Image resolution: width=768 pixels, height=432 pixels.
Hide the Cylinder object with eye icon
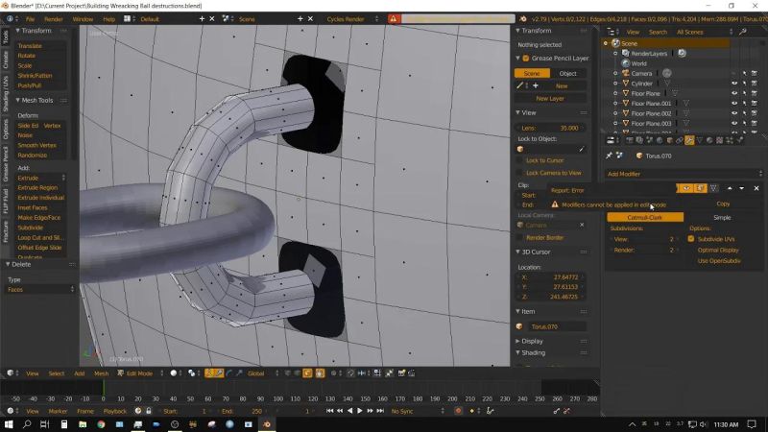click(x=734, y=84)
